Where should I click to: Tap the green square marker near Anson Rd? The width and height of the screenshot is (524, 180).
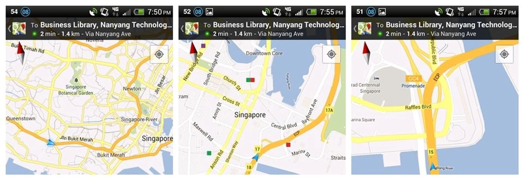(x=209, y=153)
